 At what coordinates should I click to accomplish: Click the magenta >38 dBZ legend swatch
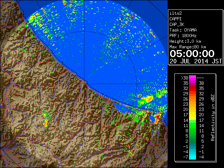point(192,78)
